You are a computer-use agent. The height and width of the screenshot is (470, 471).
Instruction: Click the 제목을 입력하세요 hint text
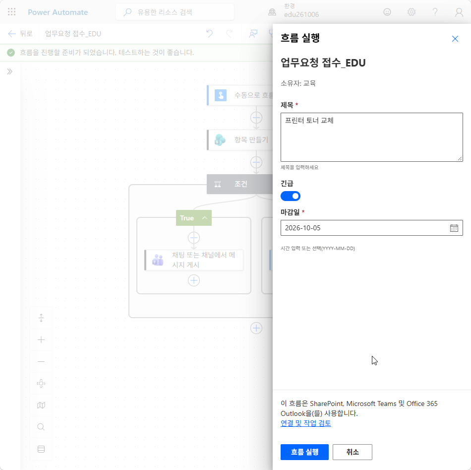(299, 167)
